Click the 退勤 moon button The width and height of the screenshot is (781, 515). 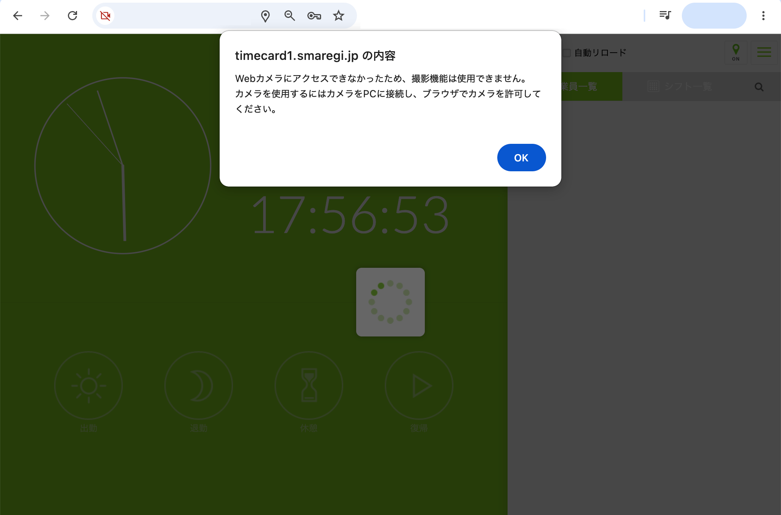tap(199, 385)
